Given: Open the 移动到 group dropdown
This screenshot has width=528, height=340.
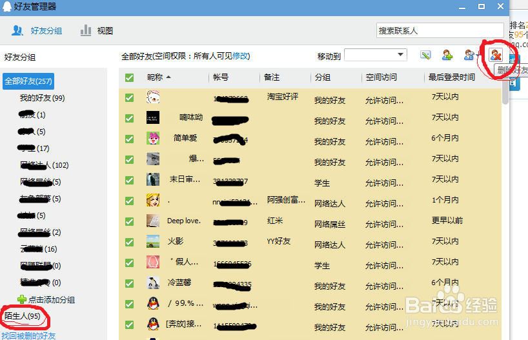Looking at the screenshot, I should (376, 55).
